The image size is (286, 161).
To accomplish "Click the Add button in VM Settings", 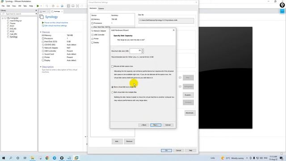I will pyautogui.click(x=117, y=141).
